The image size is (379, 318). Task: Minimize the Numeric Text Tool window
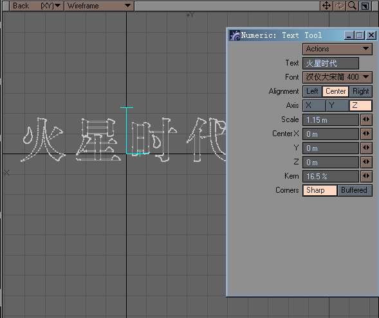[349, 35]
